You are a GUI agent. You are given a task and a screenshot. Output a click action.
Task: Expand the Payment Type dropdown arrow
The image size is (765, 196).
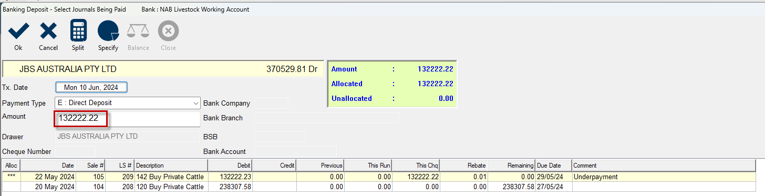[x=196, y=103]
